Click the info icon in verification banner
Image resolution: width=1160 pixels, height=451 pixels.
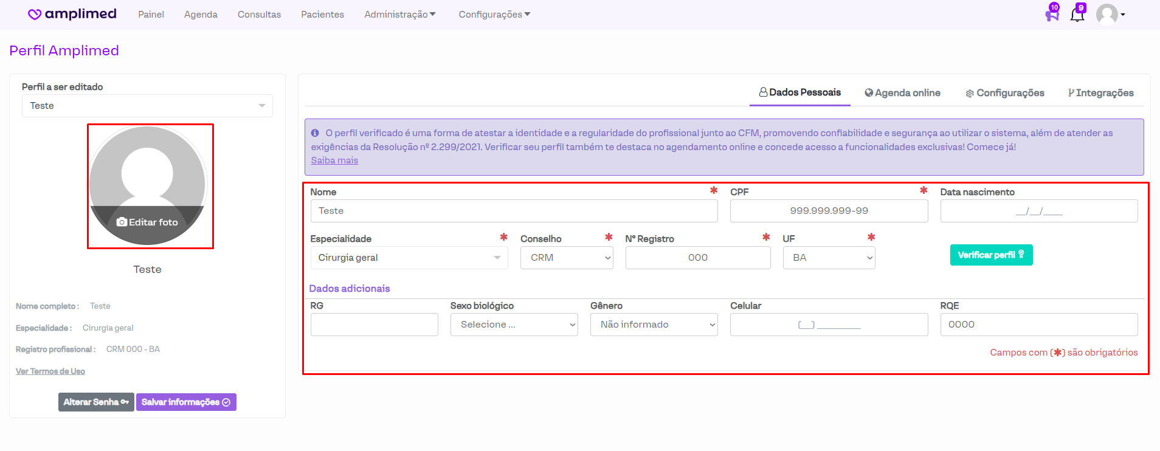(x=315, y=133)
